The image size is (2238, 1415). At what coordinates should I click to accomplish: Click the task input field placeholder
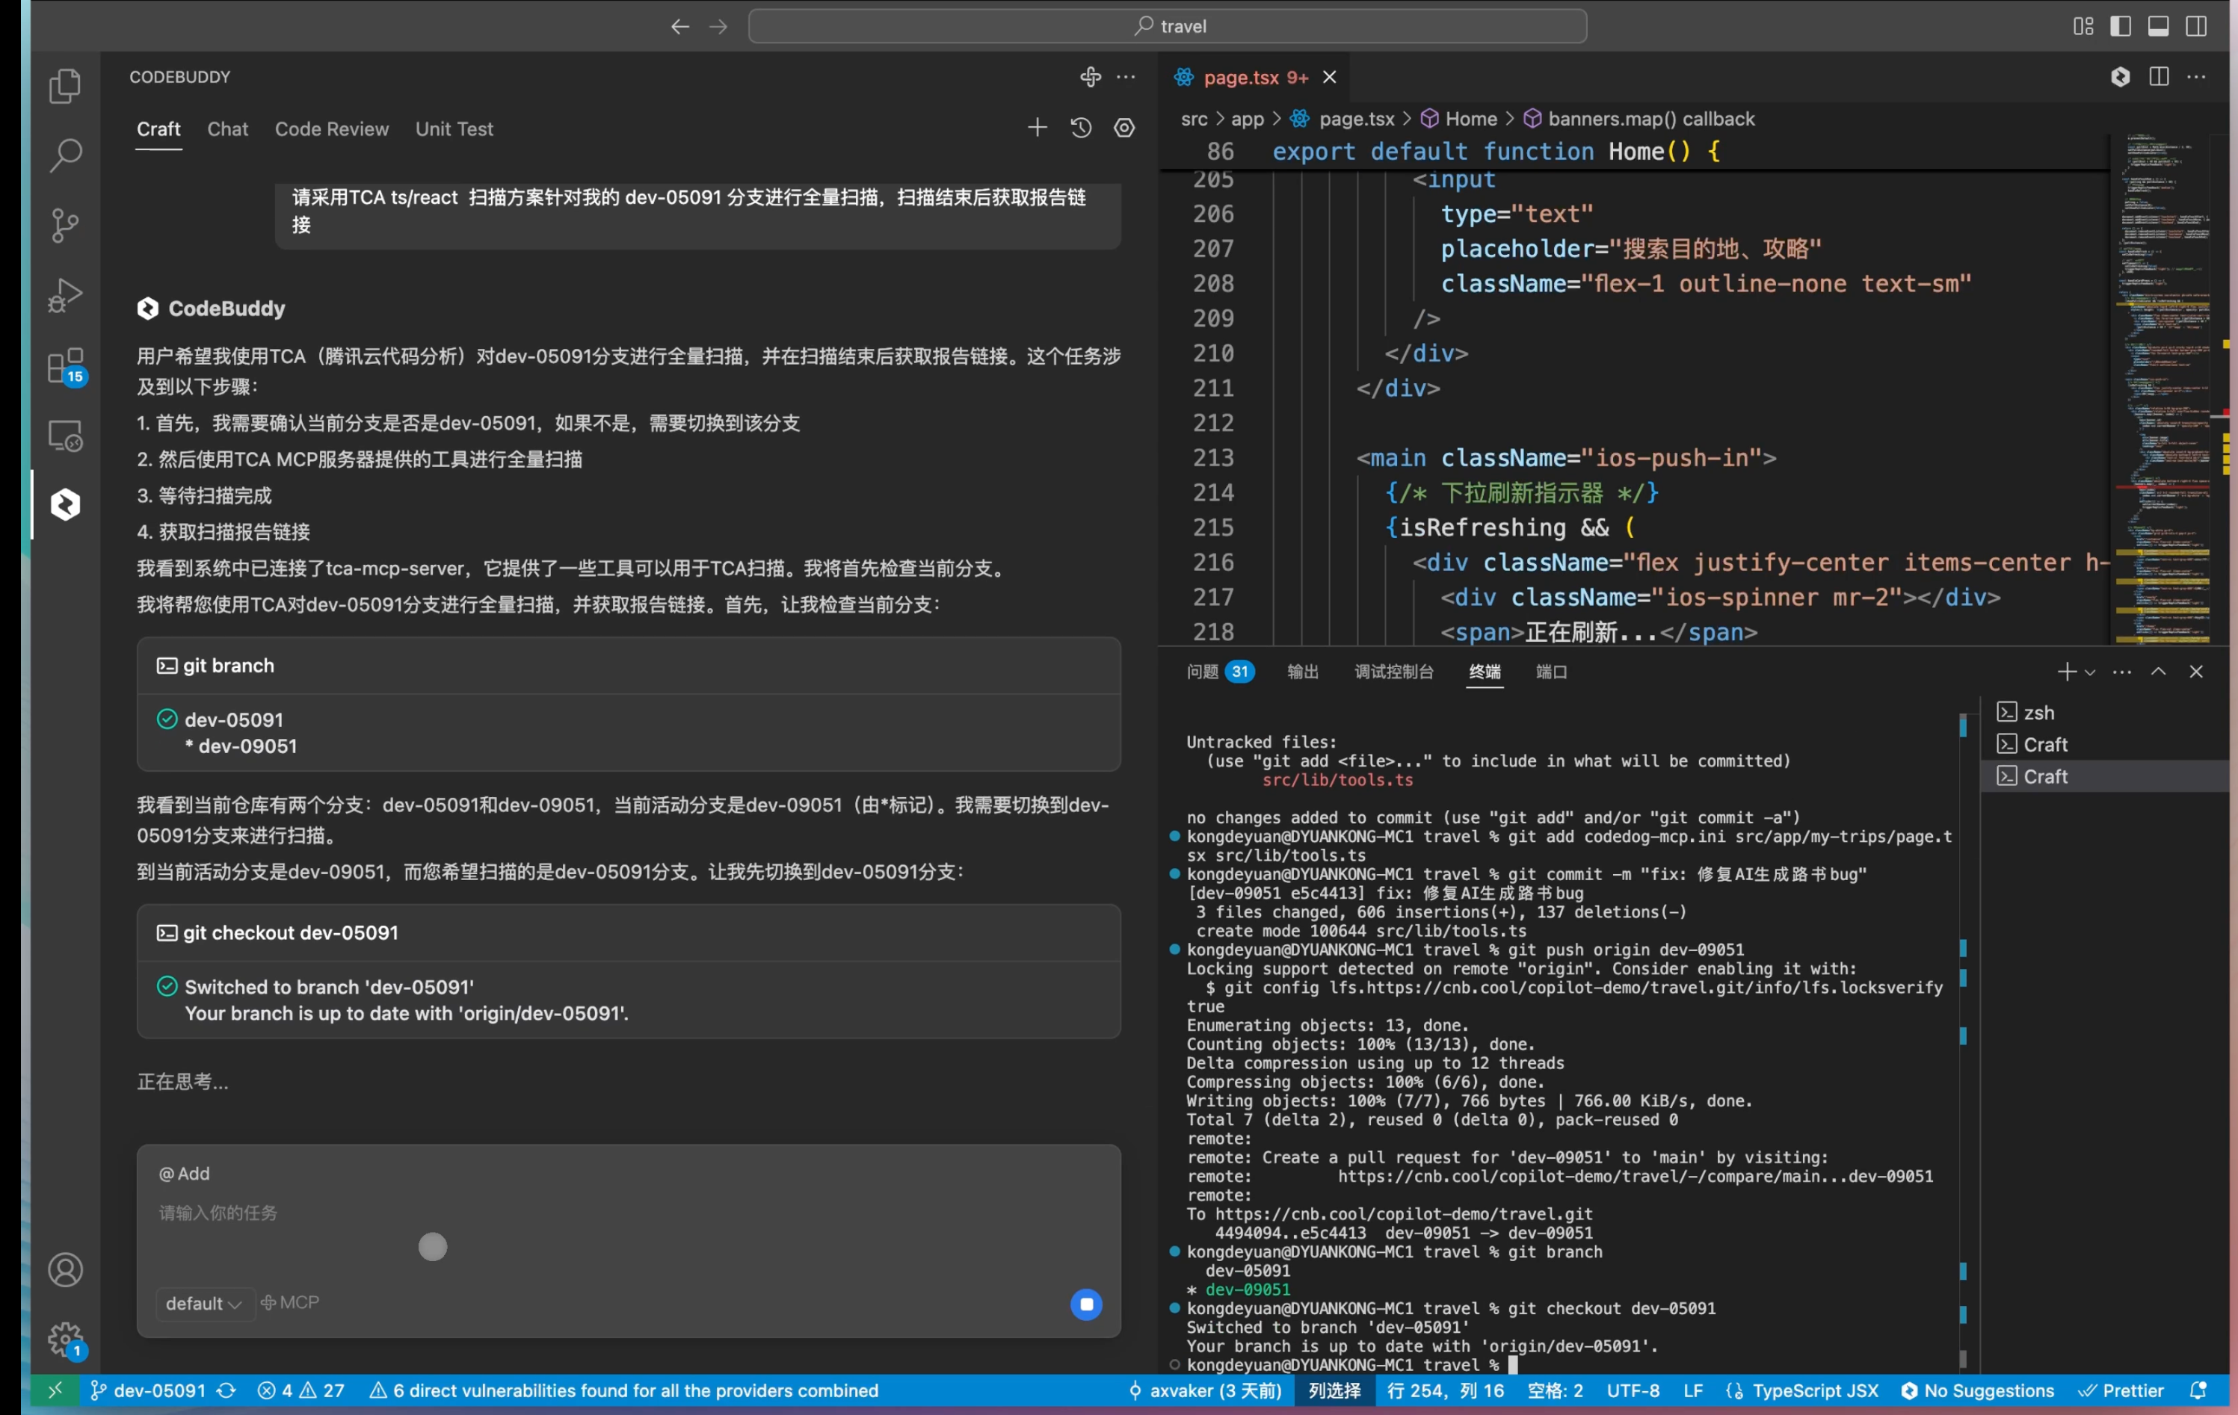pos(218,1213)
